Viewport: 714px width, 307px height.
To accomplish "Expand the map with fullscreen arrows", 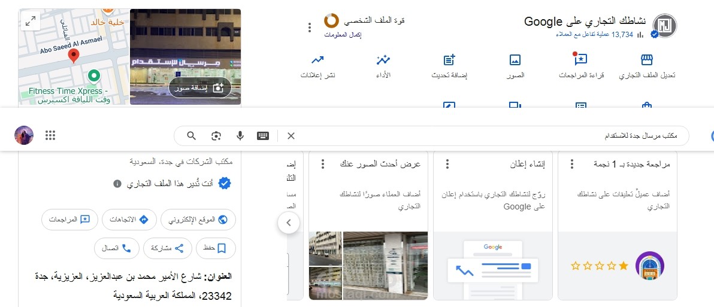I will (31, 21).
